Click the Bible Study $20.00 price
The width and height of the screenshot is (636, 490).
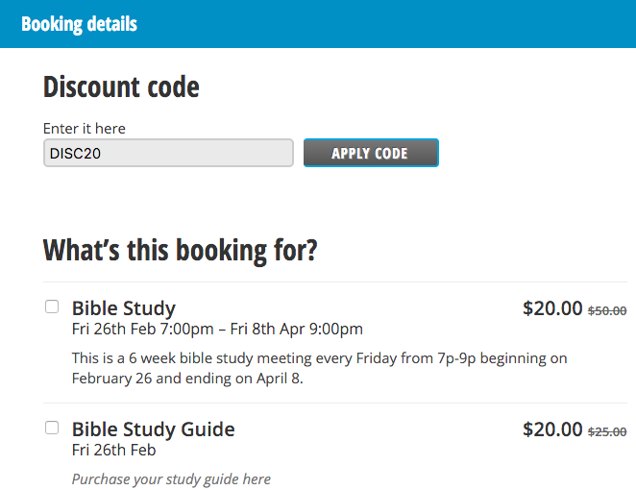pyautogui.click(x=552, y=308)
